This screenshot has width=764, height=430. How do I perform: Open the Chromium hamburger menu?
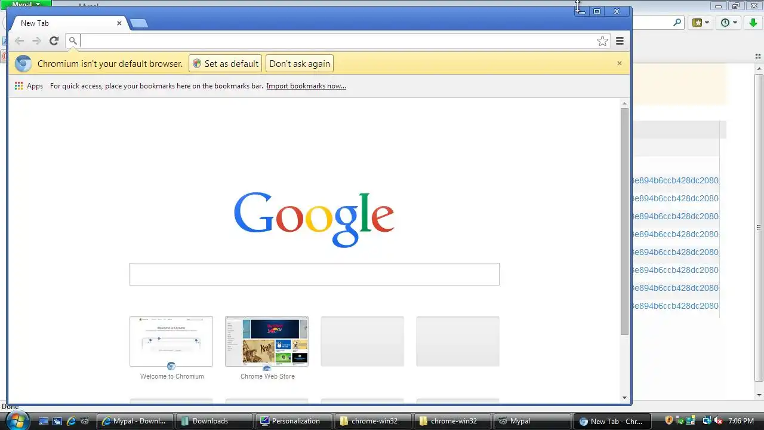(x=620, y=41)
